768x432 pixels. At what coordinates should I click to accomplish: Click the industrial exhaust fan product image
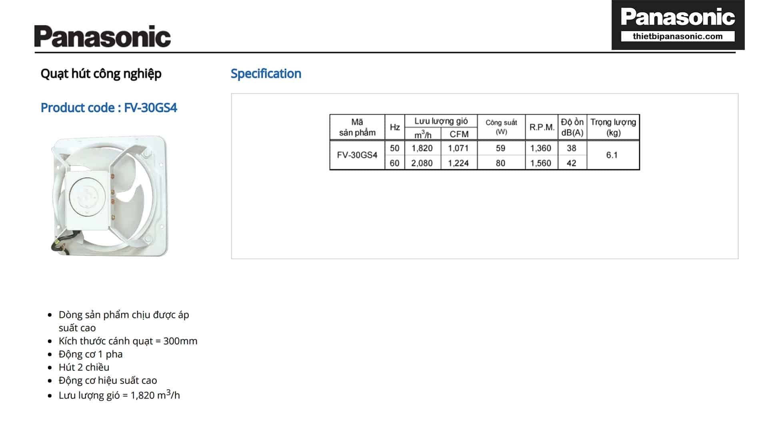click(x=110, y=196)
